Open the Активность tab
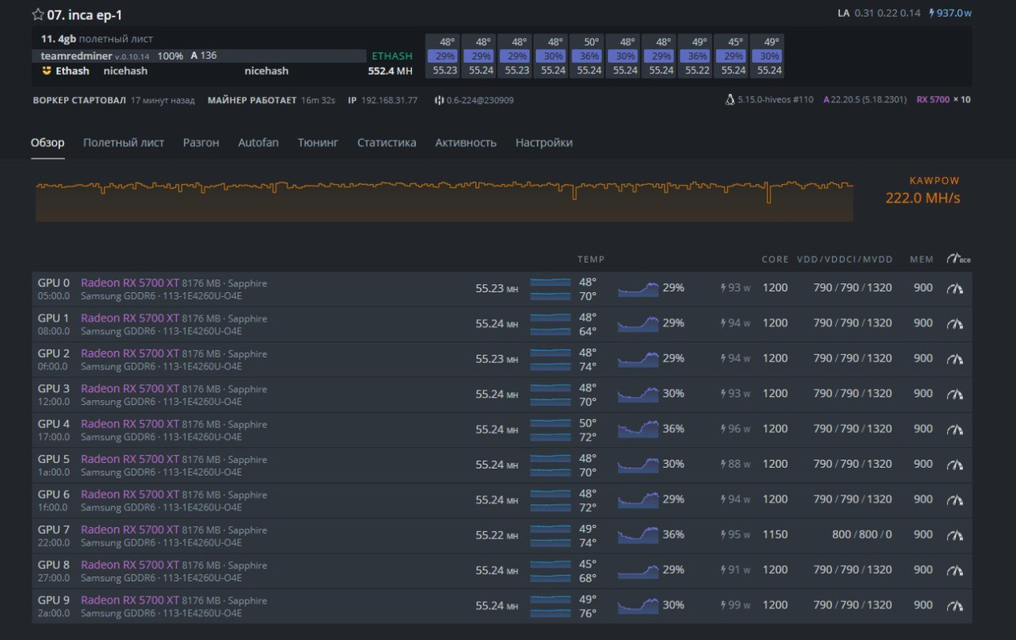The width and height of the screenshot is (1016, 640). (x=466, y=142)
